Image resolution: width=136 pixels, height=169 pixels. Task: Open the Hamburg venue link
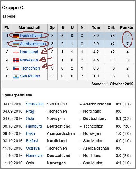[x=34, y=126]
